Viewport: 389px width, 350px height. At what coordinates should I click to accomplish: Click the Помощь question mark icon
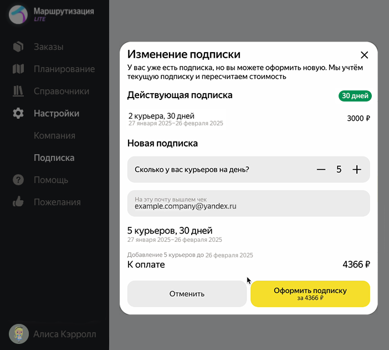point(18,180)
